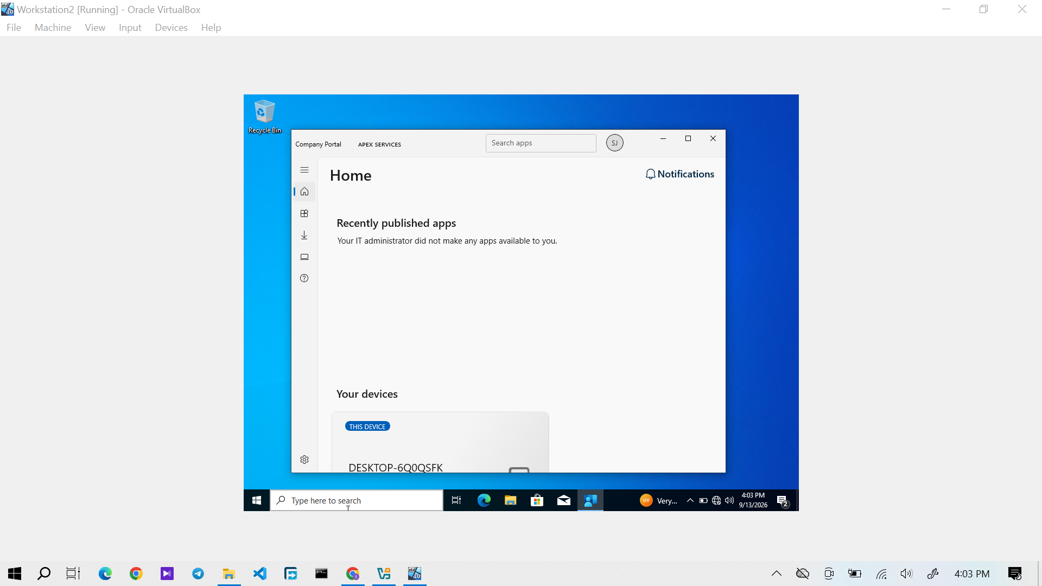
Task: Open host Task View icon
Action: tap(73, 574)
